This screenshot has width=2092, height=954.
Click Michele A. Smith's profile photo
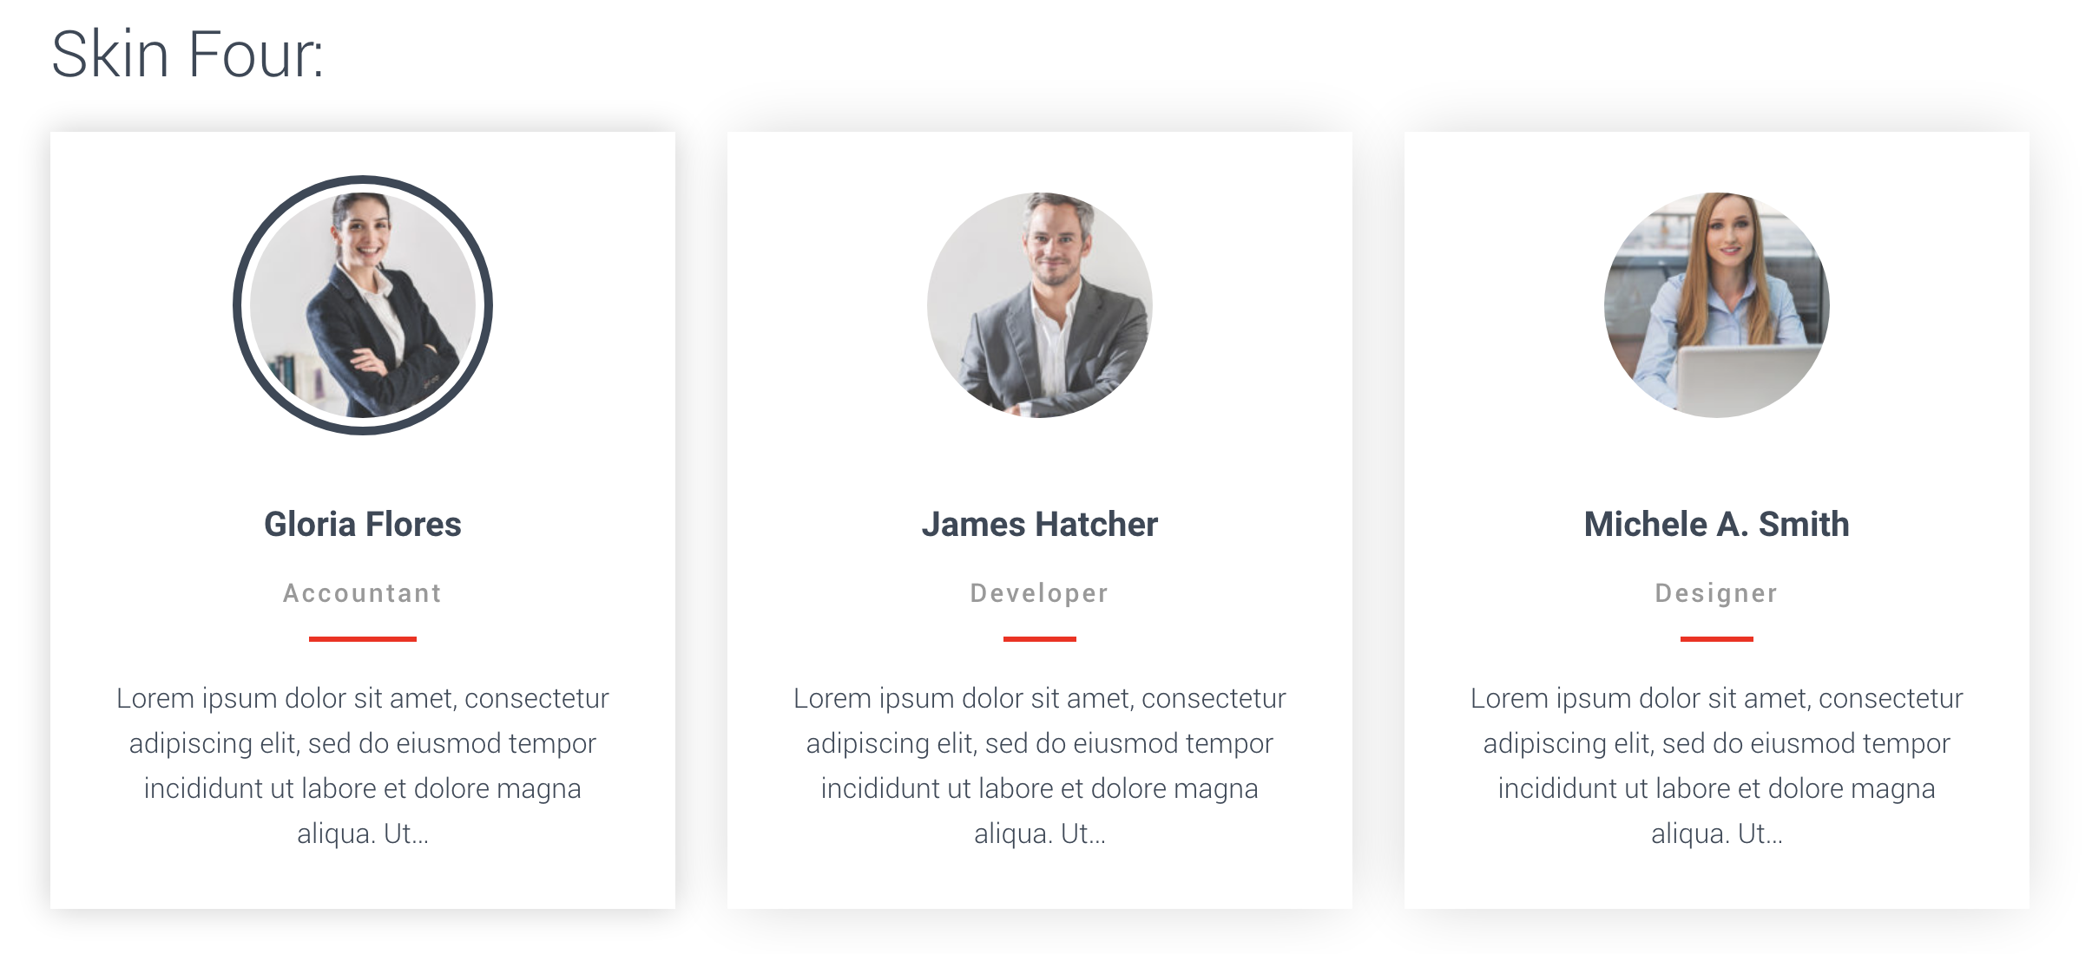pyautogui.click(x=1717, y=305)
